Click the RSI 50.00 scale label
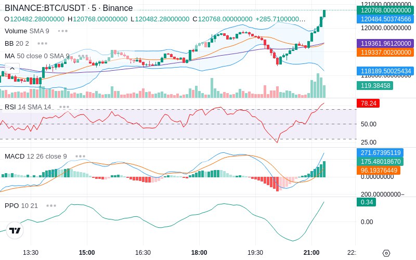 click(369, 124)
